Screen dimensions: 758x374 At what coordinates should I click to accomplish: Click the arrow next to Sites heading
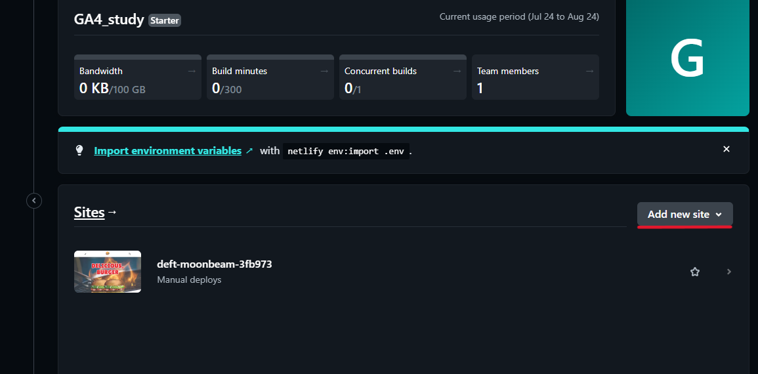point(113,212)
